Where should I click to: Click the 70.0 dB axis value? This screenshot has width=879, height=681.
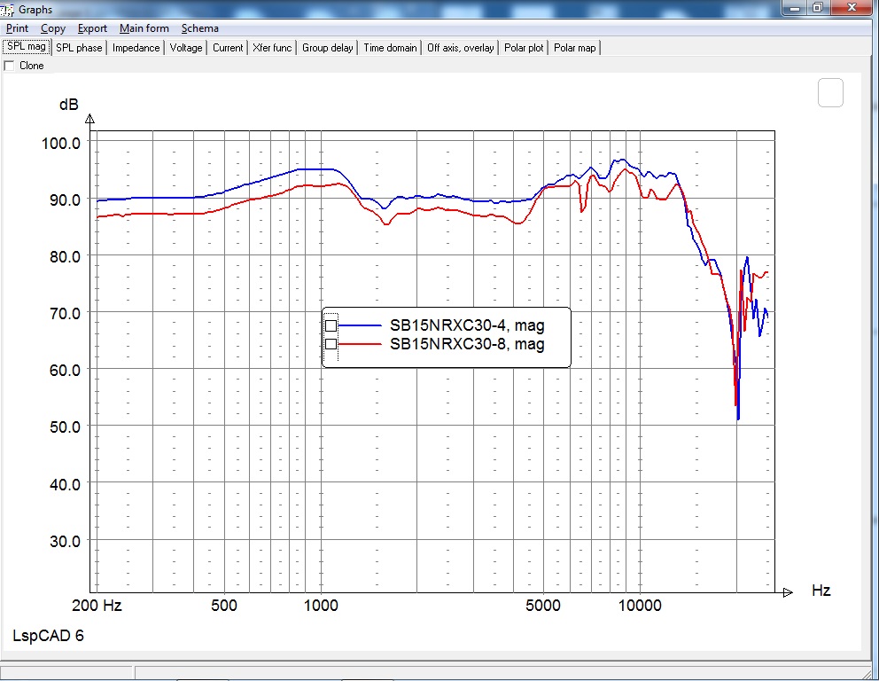[65, 313]
